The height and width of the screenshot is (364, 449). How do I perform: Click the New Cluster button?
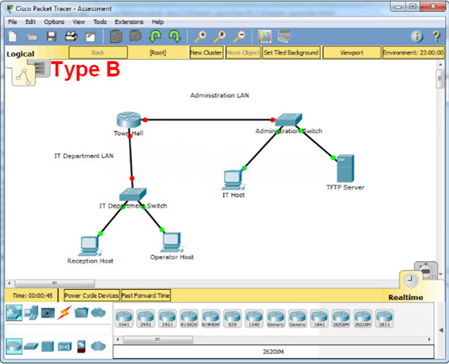(206, 53)
